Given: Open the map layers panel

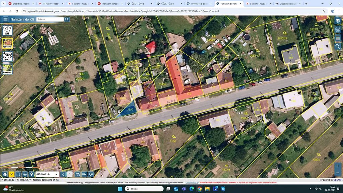Looking at the screenshot, I should [338, 21].
